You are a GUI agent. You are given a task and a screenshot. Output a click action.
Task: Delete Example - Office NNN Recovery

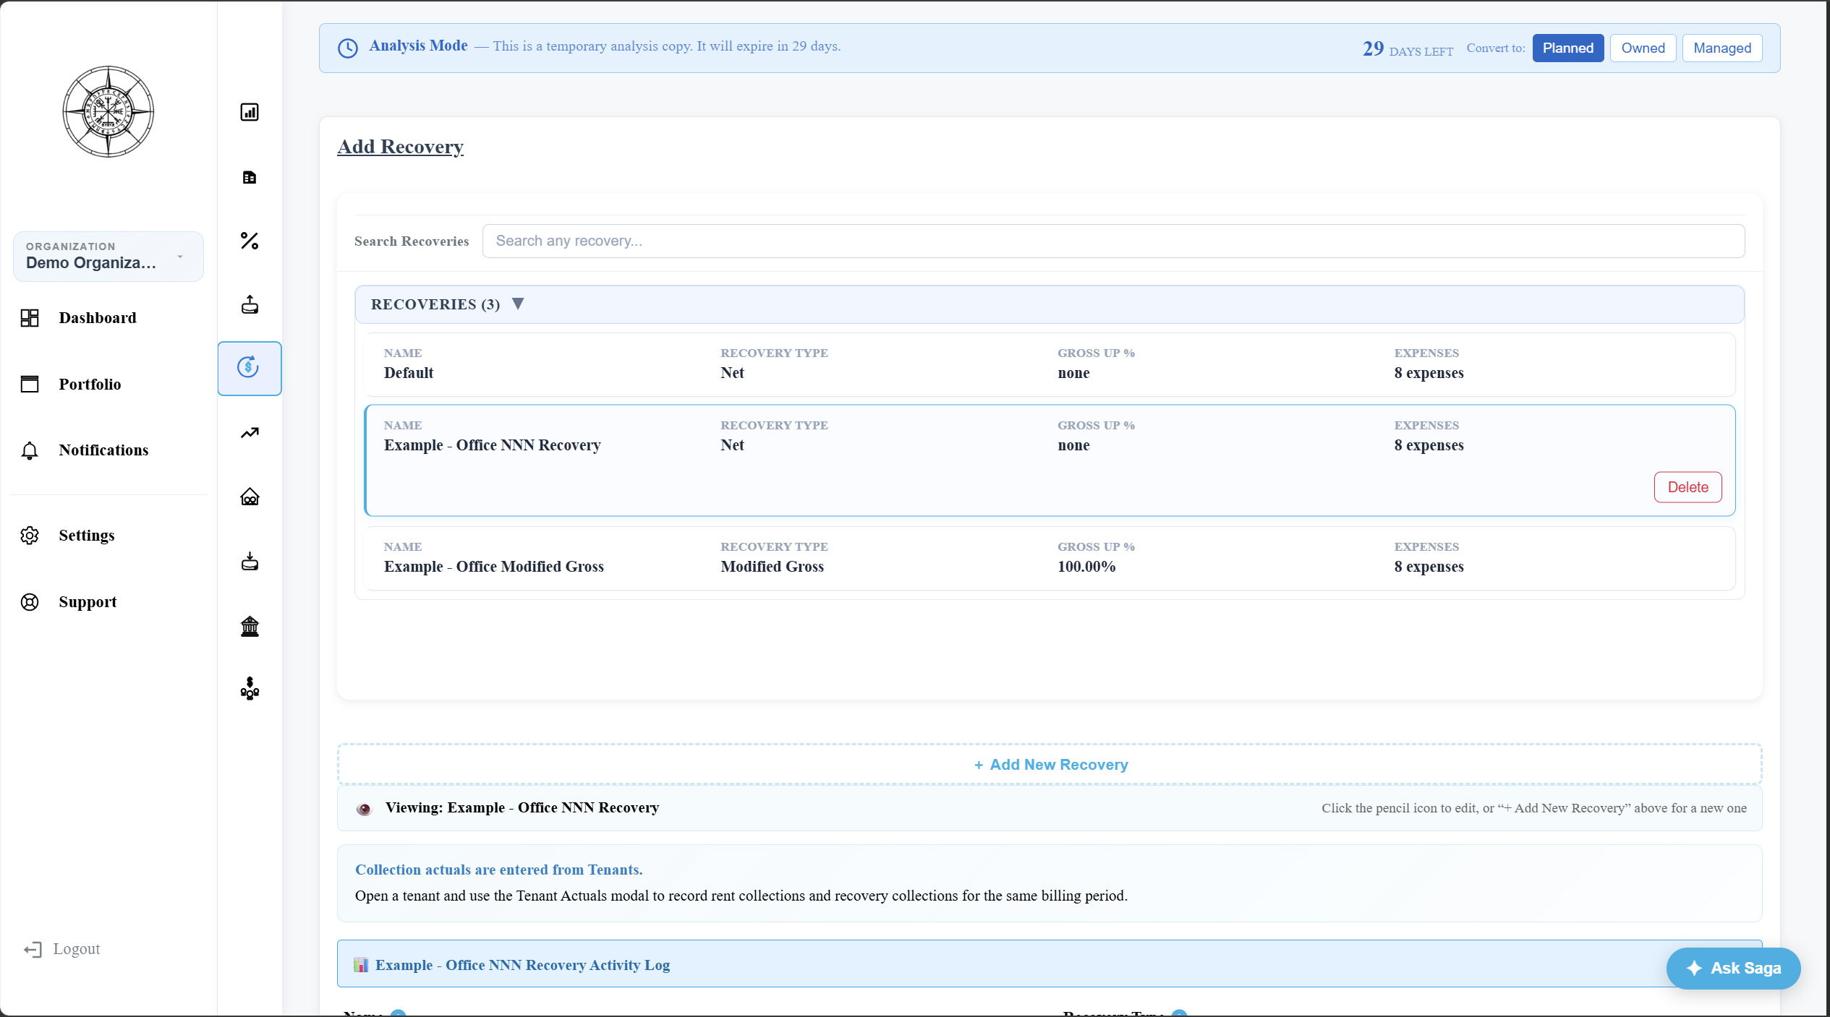pos(1688,487)
